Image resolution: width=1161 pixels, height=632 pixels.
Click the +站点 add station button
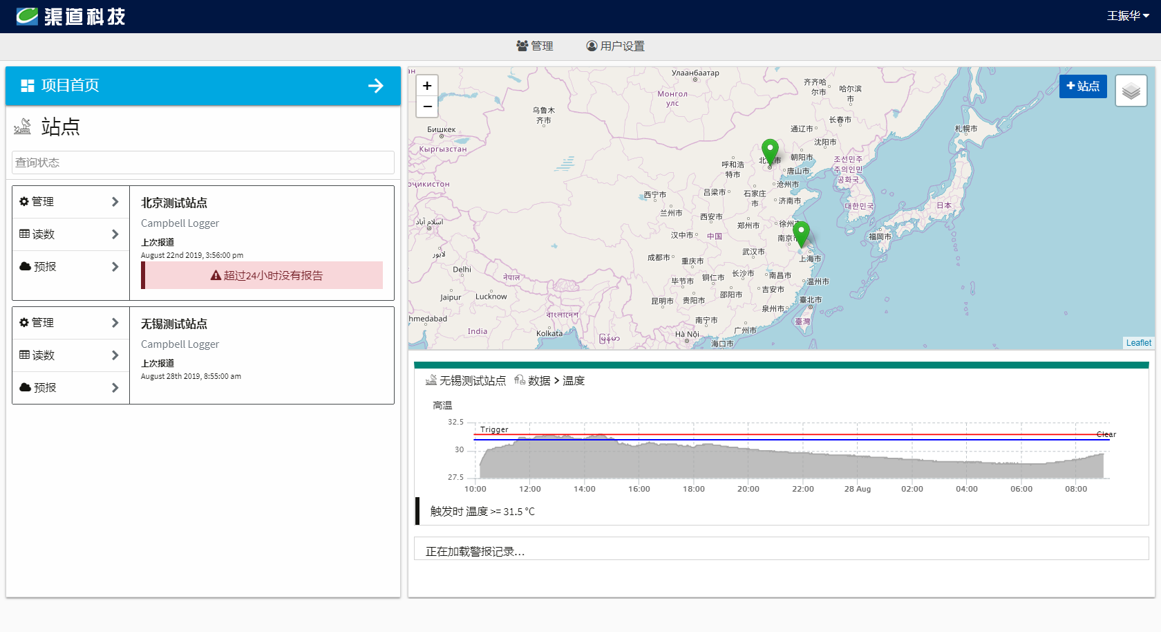coord(1082,86)
